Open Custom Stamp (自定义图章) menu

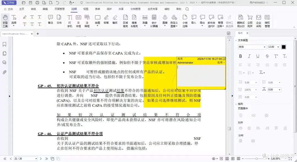point(174,21)
